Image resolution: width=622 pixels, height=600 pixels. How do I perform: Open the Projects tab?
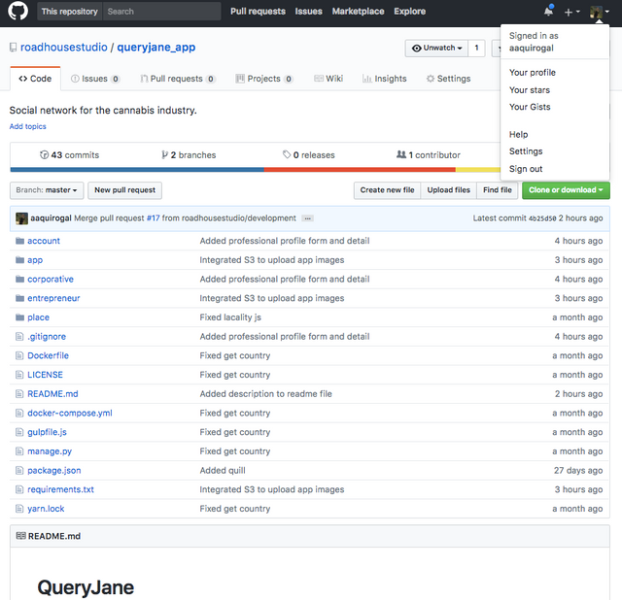click(x=264, y=79)
